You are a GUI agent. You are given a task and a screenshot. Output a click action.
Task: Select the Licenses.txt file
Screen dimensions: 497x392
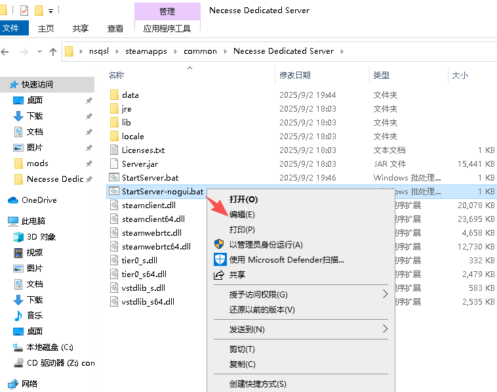coord(143,150)
